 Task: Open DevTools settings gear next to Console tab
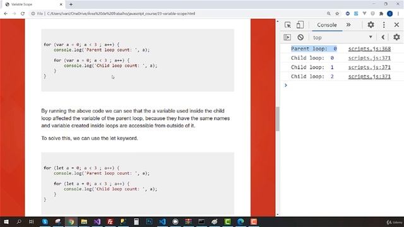371,25
